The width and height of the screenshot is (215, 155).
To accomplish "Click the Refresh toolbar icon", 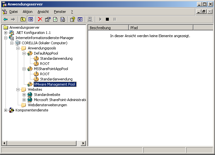I will pyautogui.click(x=55, y=19).
